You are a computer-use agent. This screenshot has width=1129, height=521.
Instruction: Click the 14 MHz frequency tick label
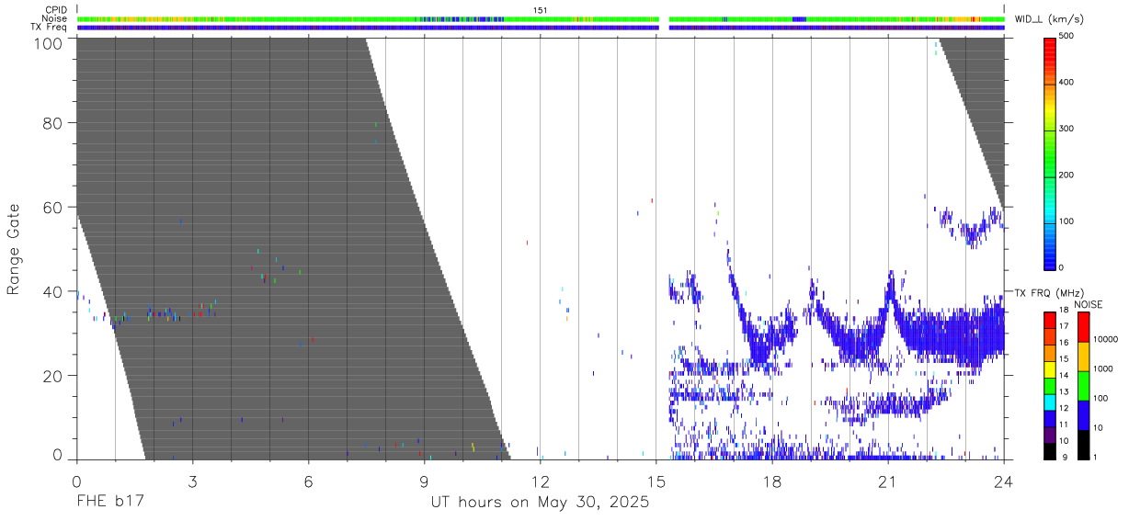point(1064,376)
